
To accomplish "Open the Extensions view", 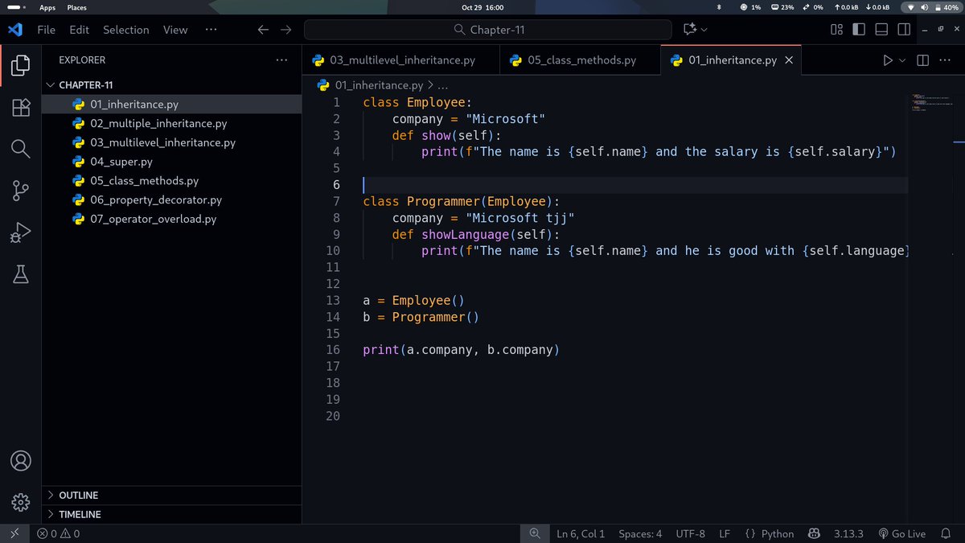I will click(21, 107).
